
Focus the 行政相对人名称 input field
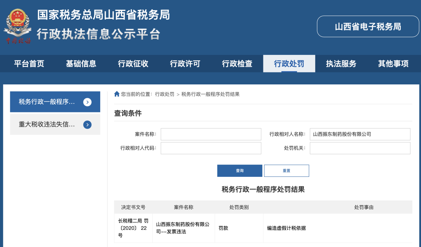tap(360, 134)
